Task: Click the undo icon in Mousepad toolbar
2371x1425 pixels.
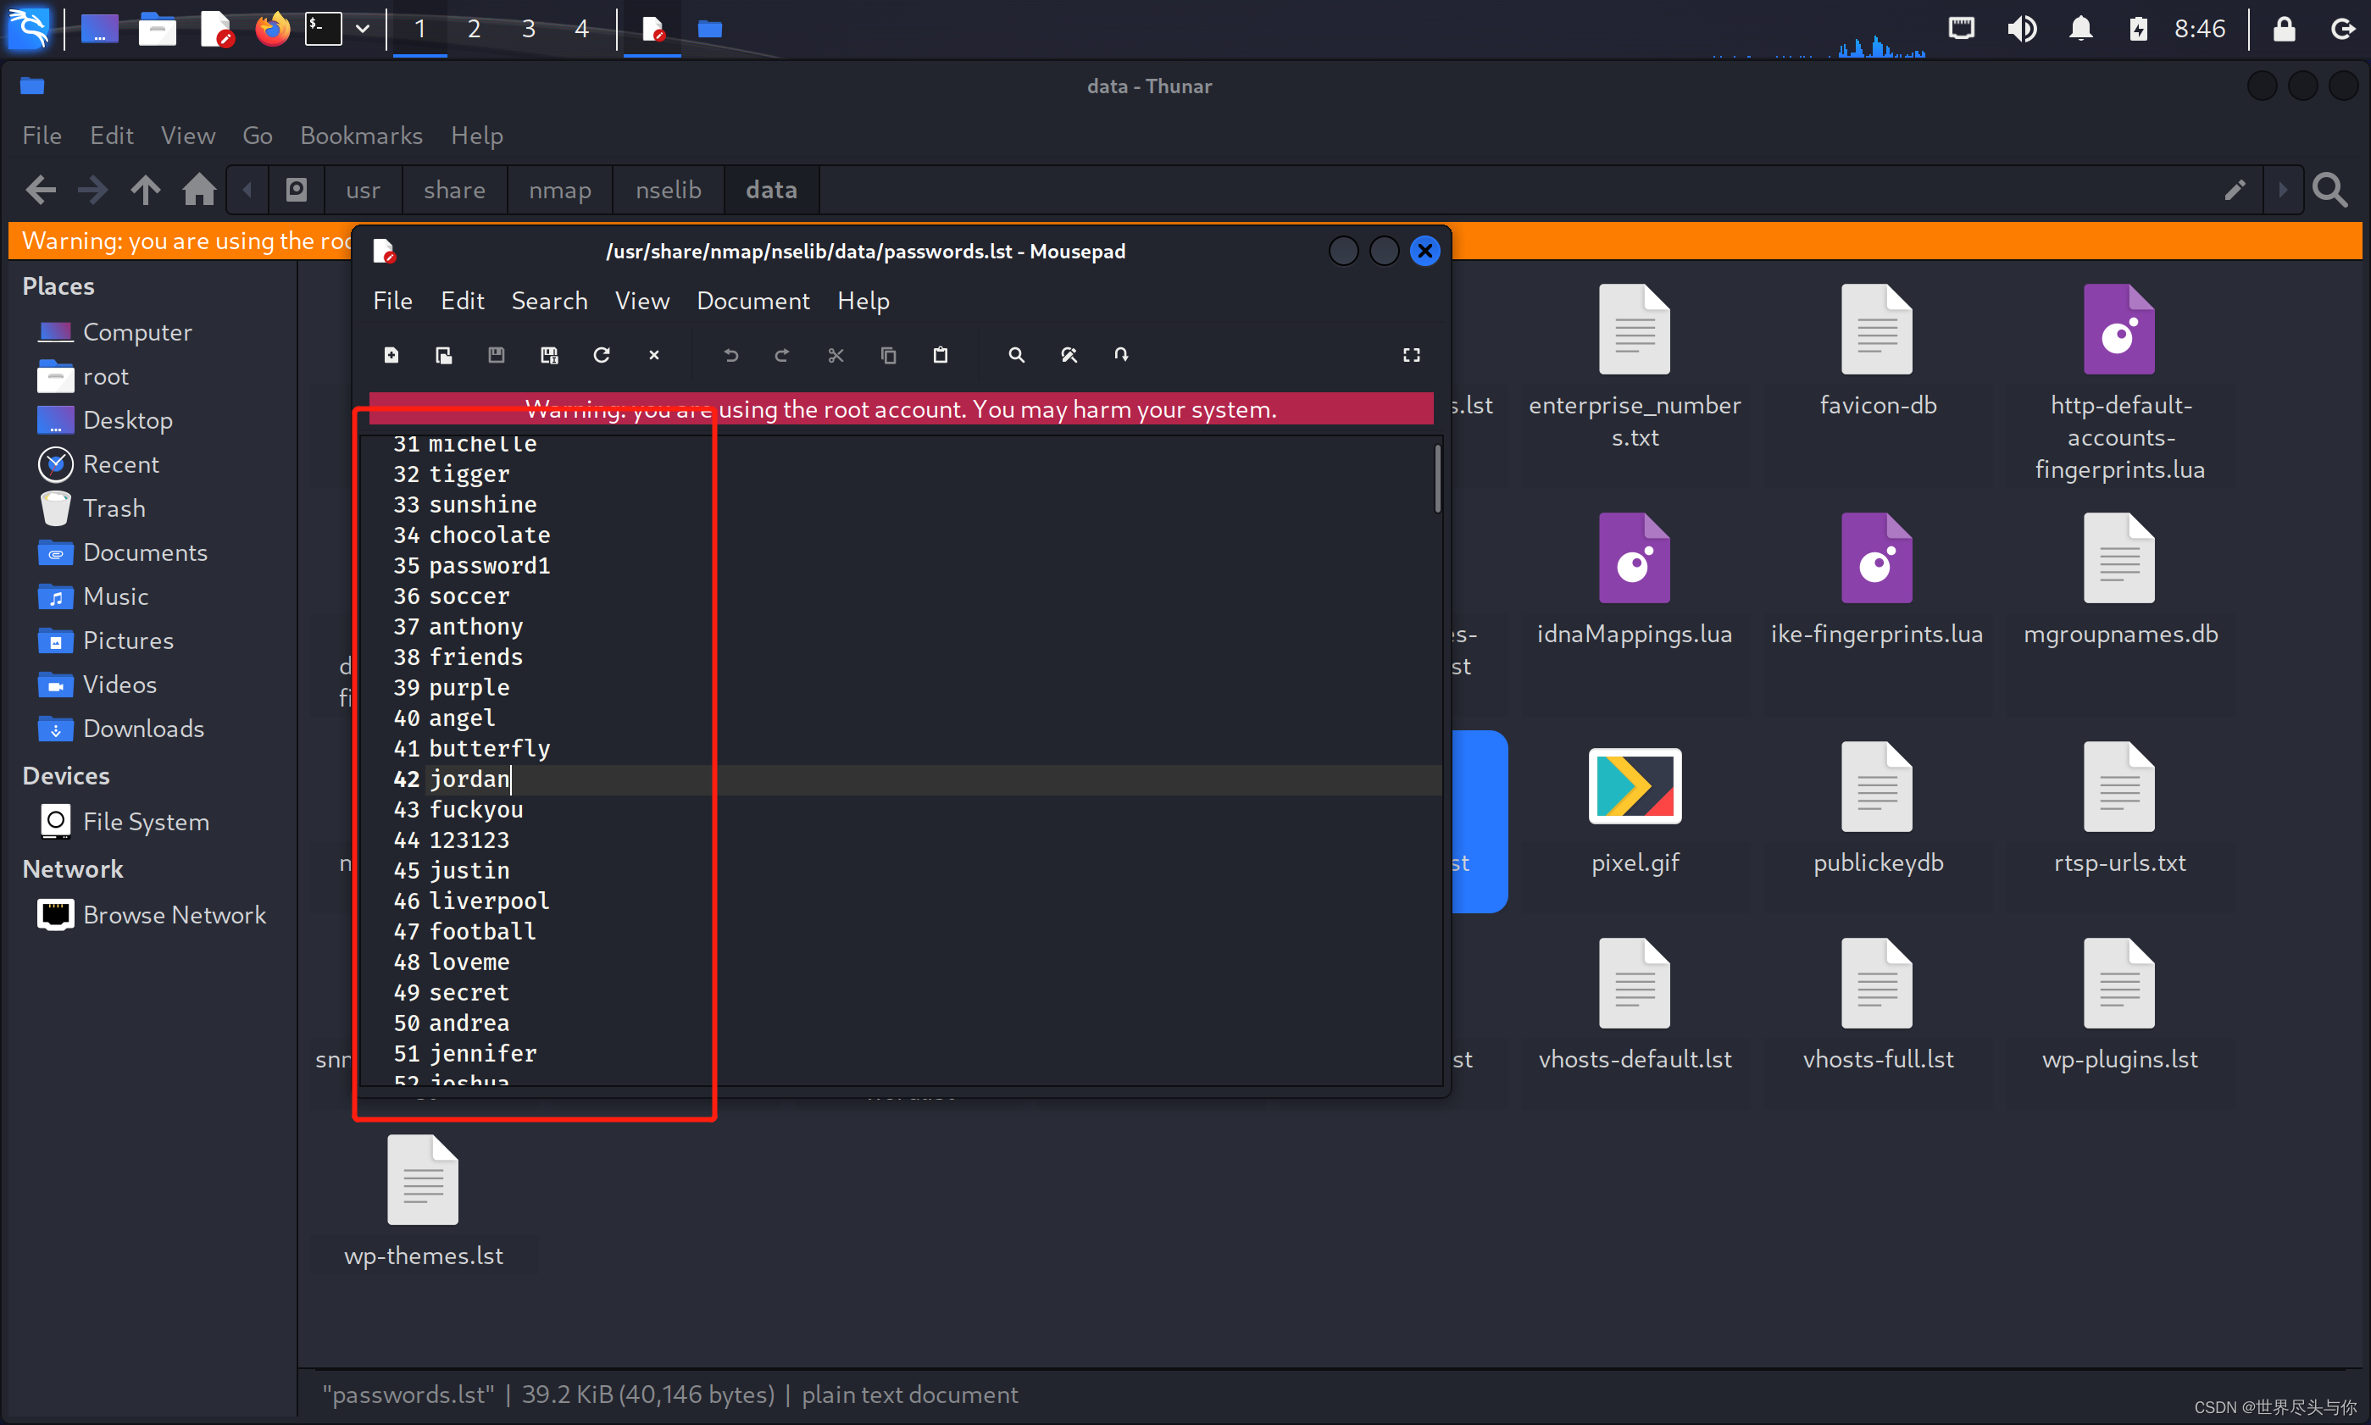Action: pyautogui.click(x=731, y=354)
